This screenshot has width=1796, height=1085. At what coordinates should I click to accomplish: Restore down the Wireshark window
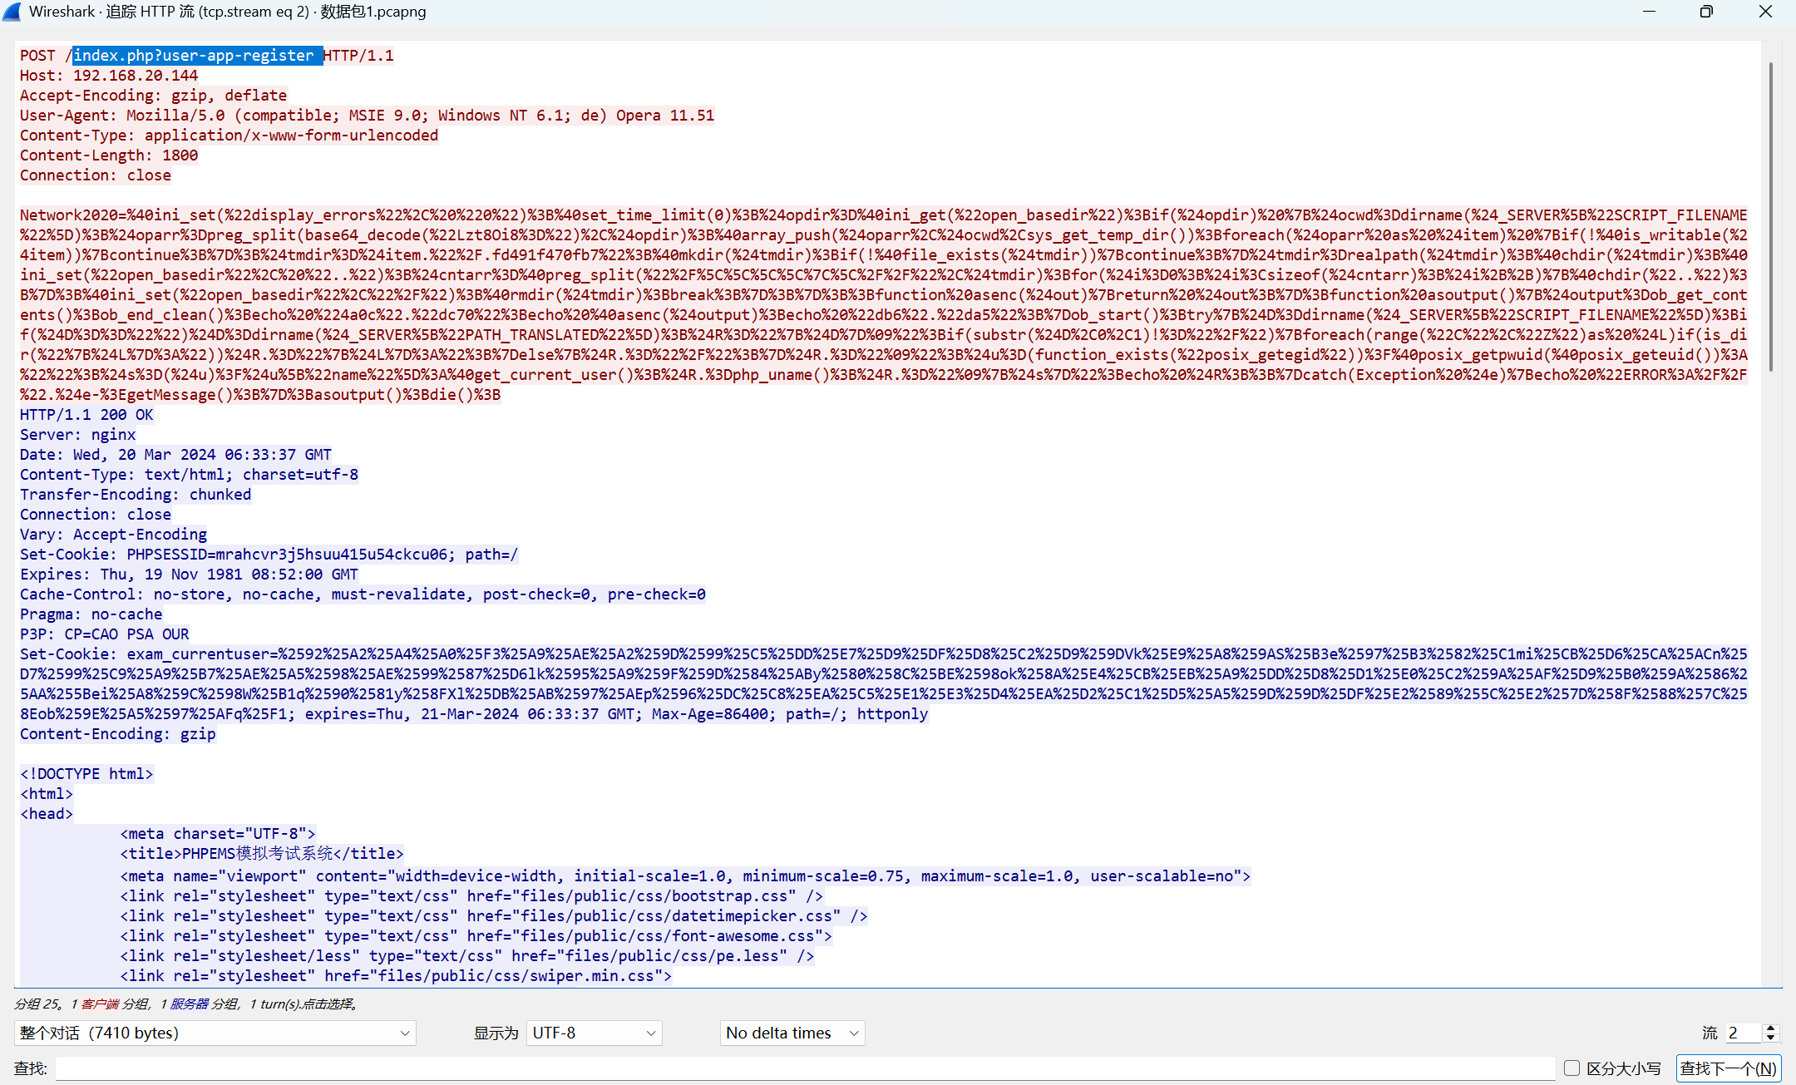(1706, 12)
